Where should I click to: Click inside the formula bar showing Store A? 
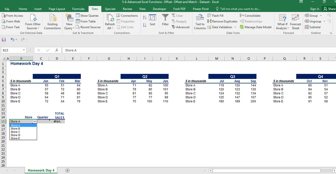[172, 50]
